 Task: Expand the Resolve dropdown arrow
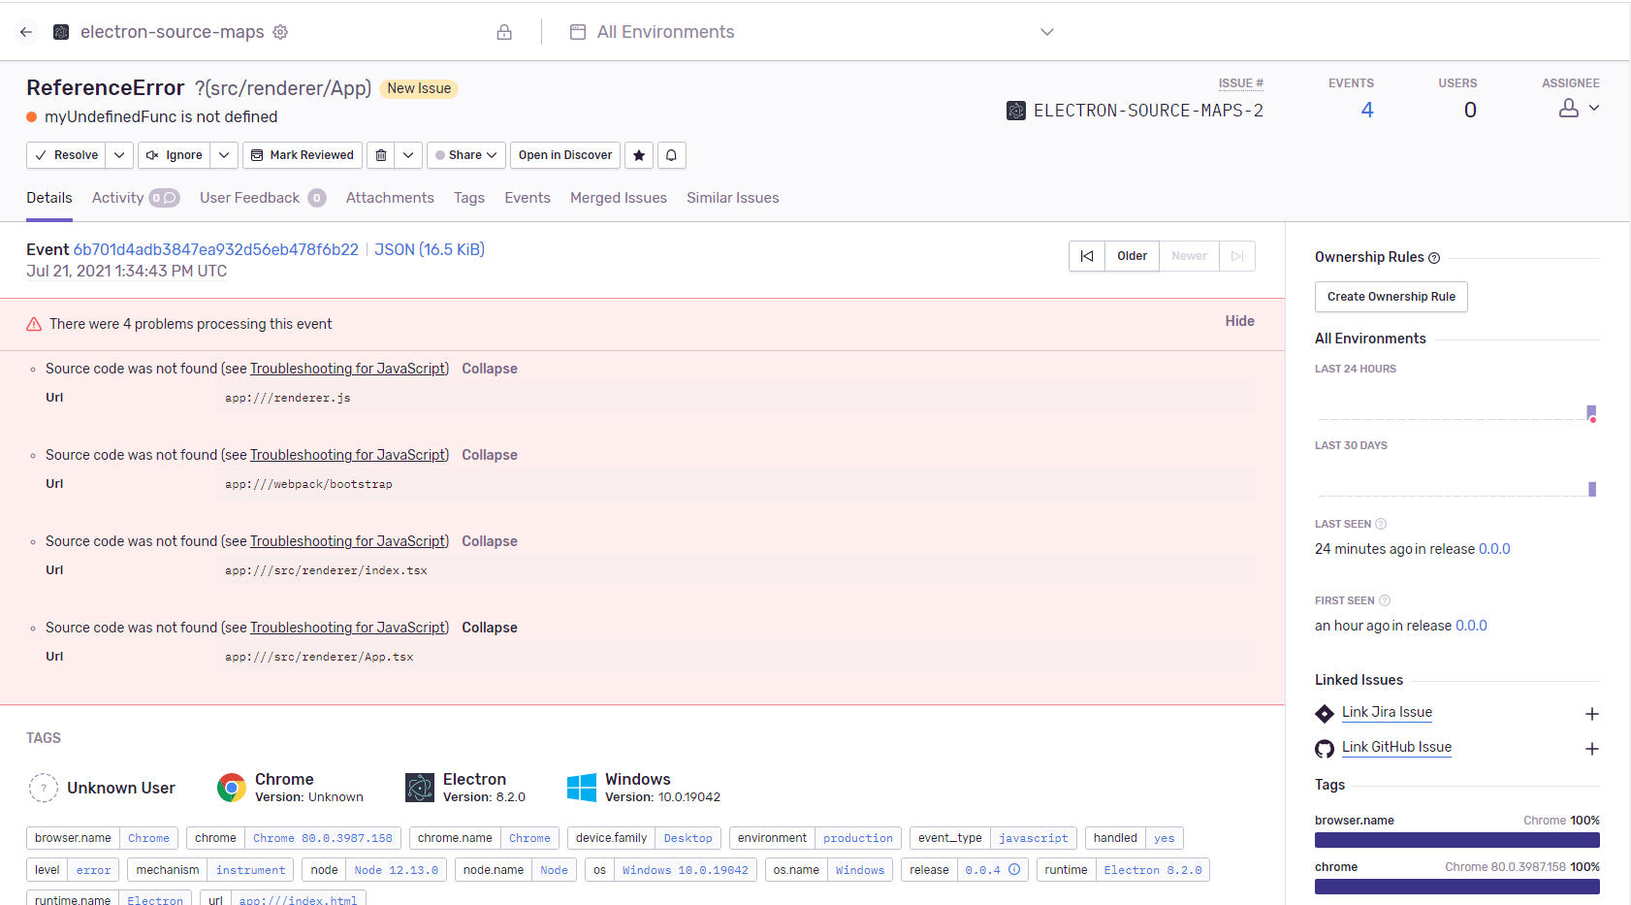click(119, 155)
